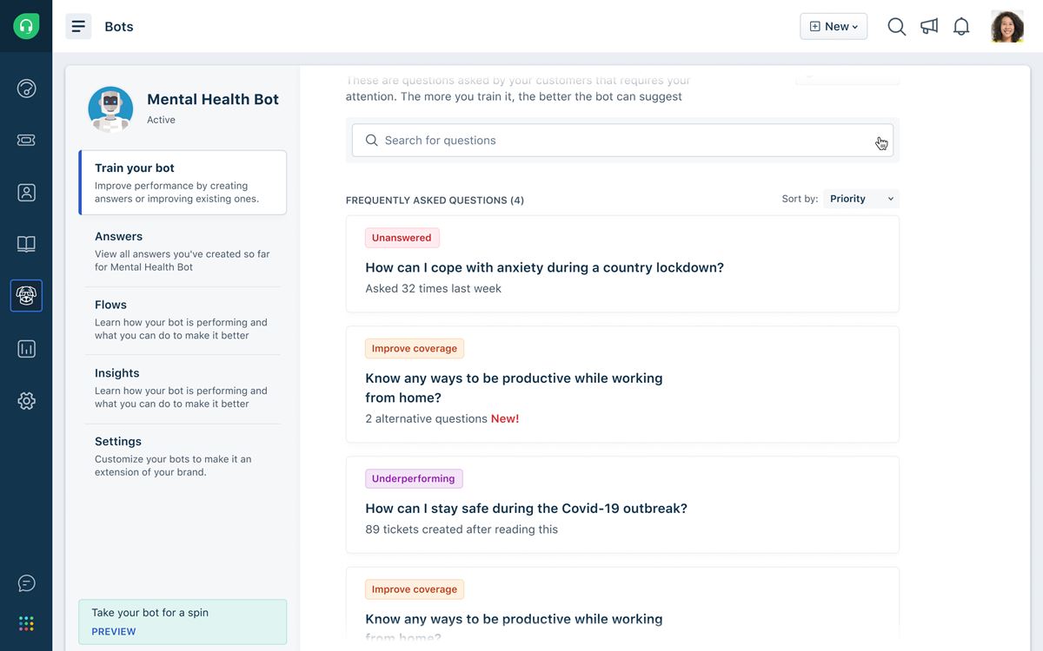
Task: Click the Freshdesk headset logo icon
Action: point(26,26)
